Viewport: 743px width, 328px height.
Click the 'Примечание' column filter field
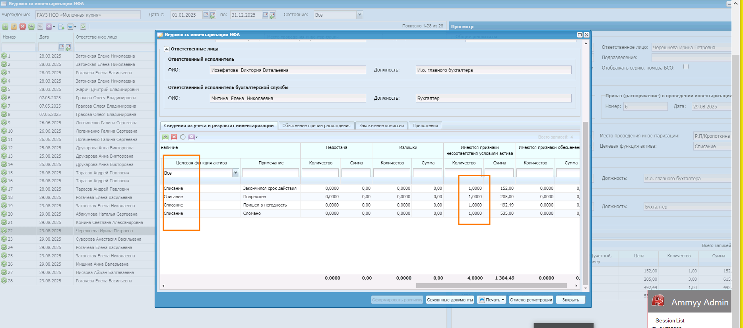[270, 173]
